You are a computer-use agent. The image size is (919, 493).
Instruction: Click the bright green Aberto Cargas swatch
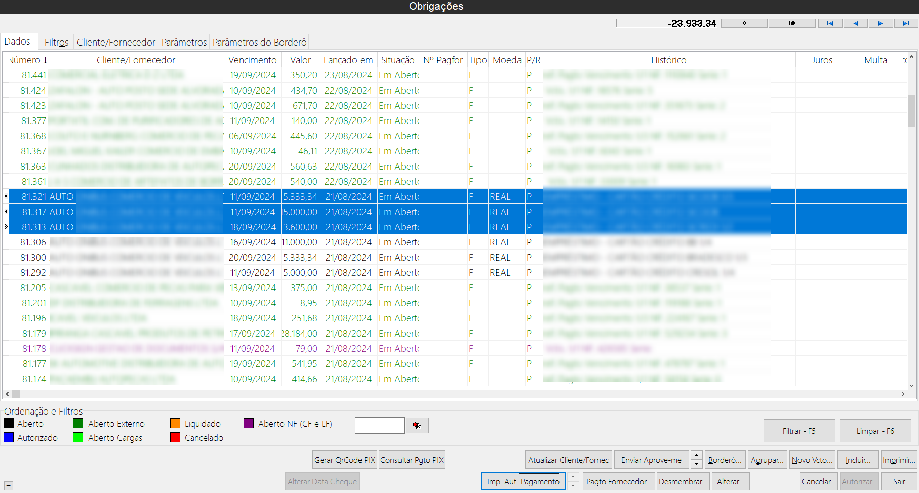pos(78,438)
